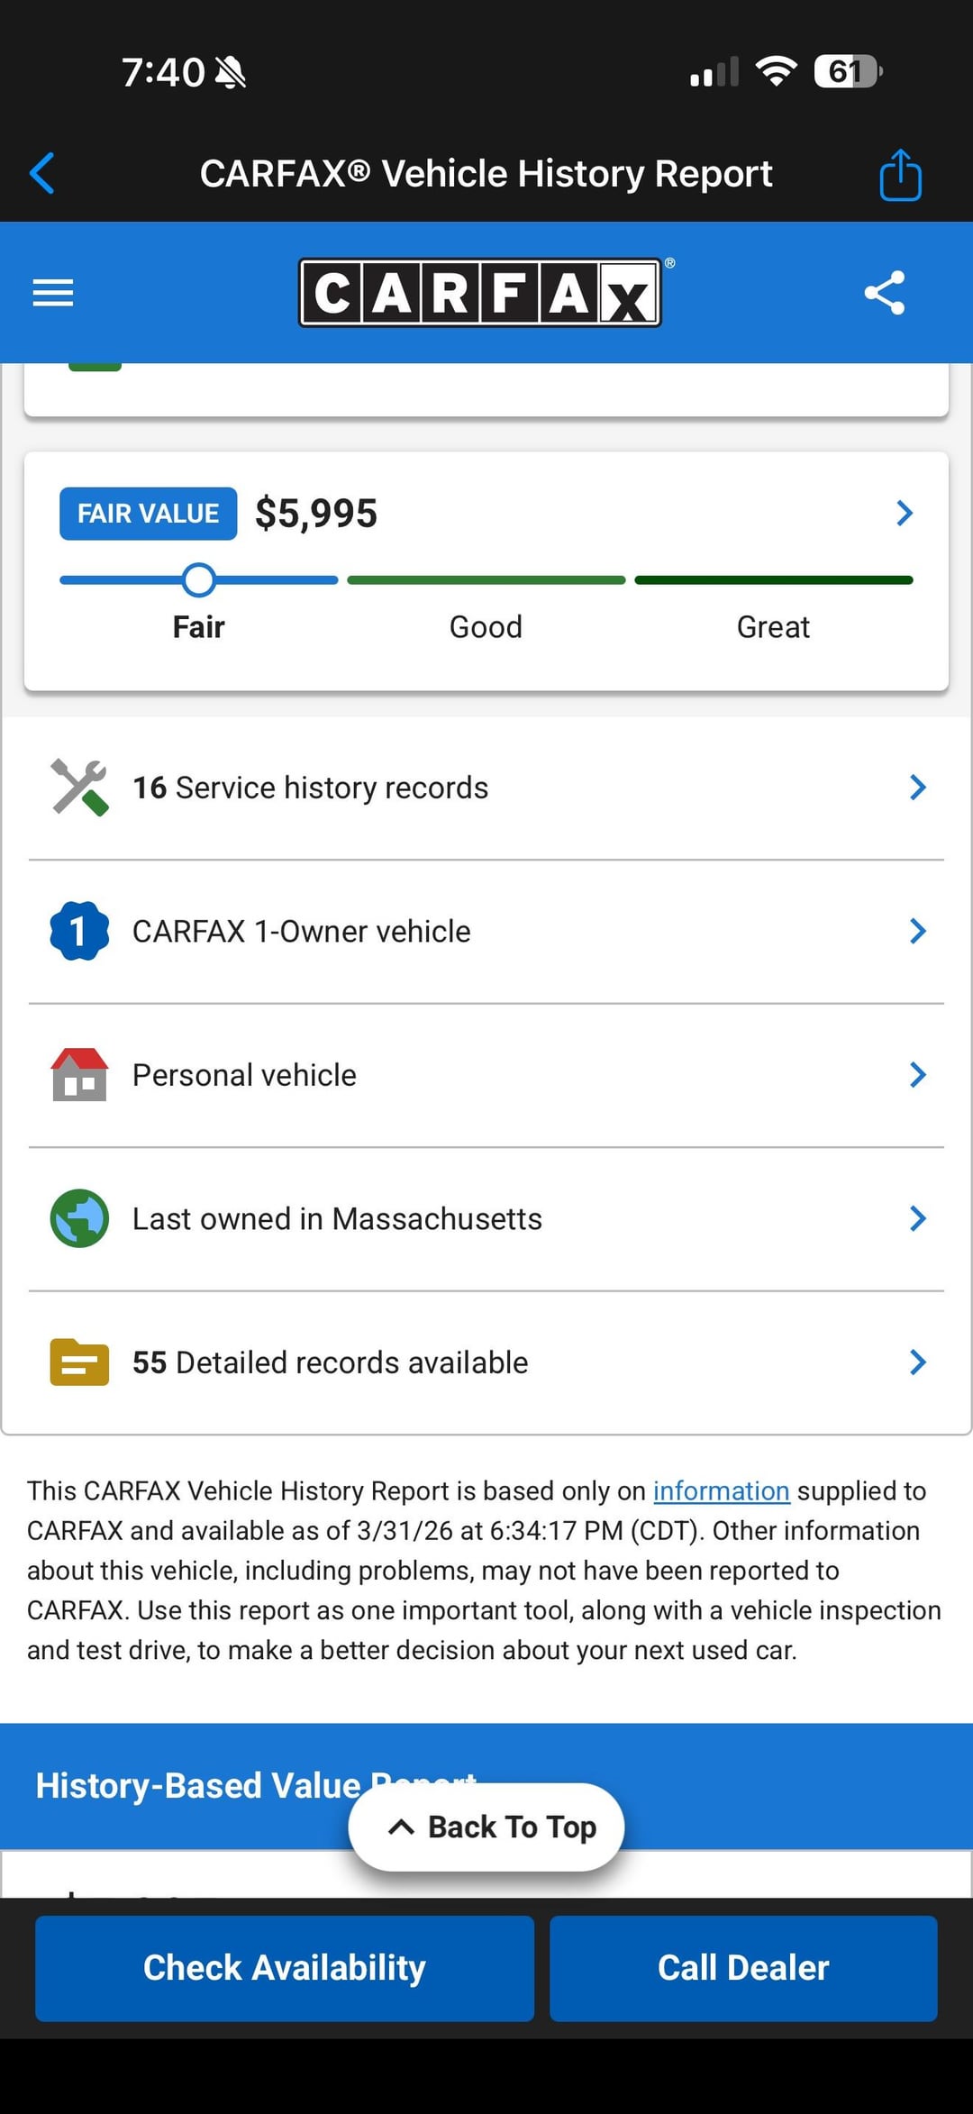Screen dimensions: 973x2114
Task: Tap the 1-Owner badge icon
Action: click(x=79, y=931)
